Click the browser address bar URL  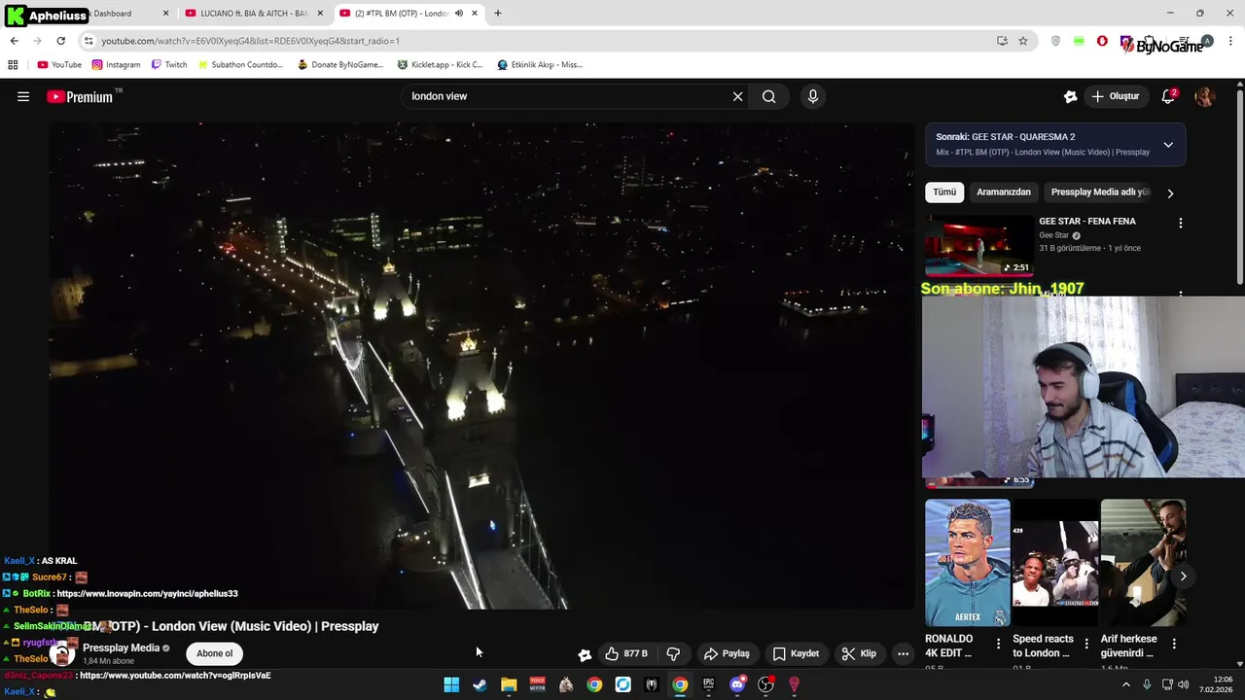251,41
